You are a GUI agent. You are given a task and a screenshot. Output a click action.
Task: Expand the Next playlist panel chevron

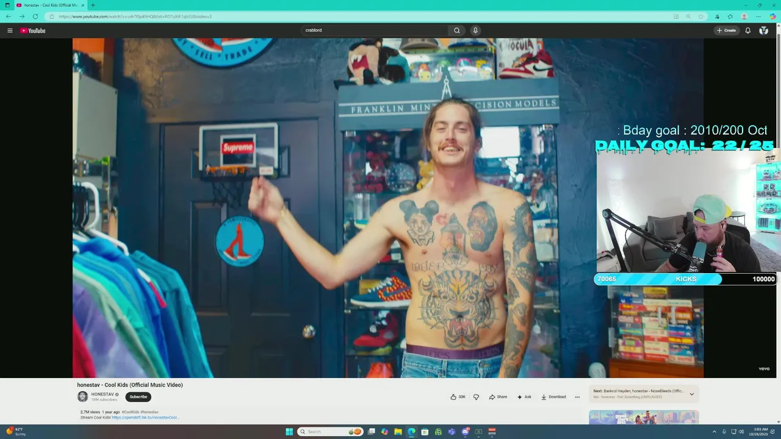(691, 394)
